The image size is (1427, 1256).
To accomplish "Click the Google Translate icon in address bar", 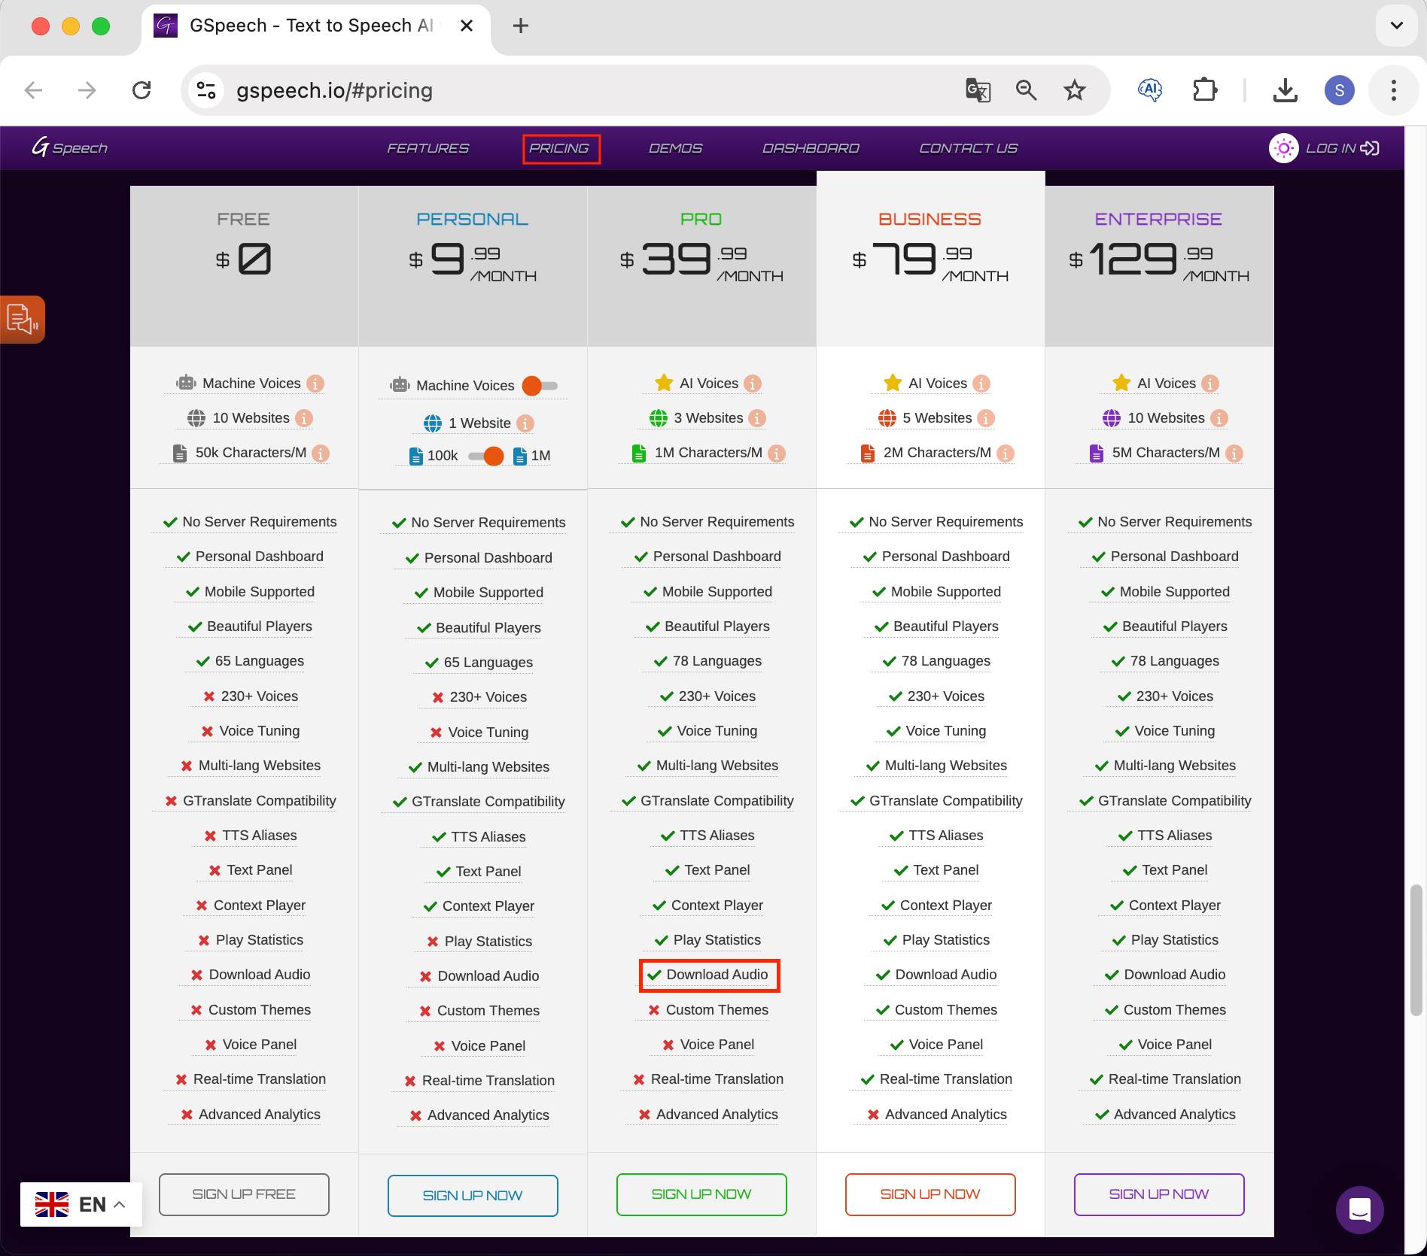I will click(x=978, y=90).
